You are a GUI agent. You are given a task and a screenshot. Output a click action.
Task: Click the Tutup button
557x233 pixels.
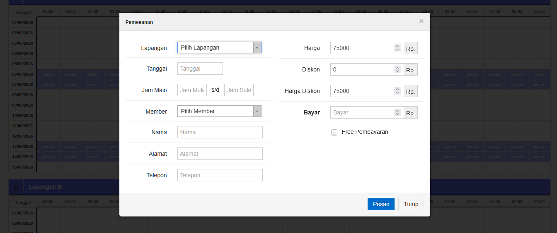411,204
